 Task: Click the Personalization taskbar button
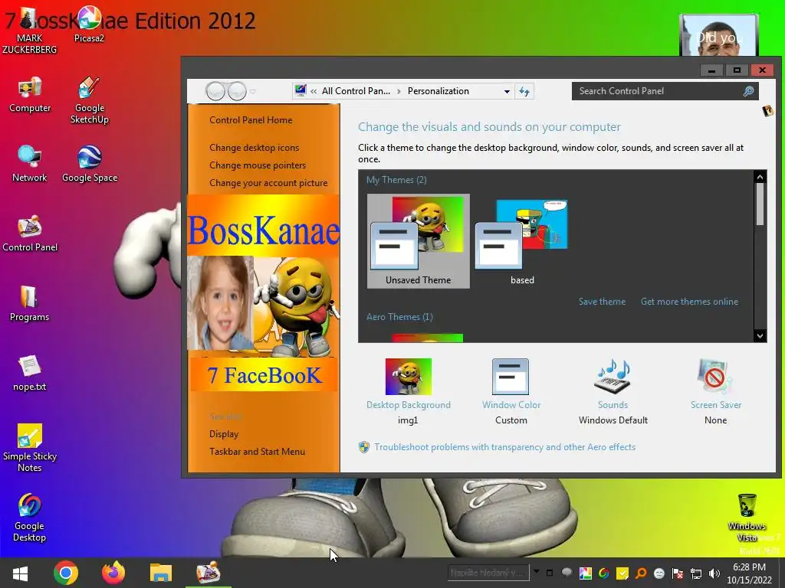[x=209, y=573]
